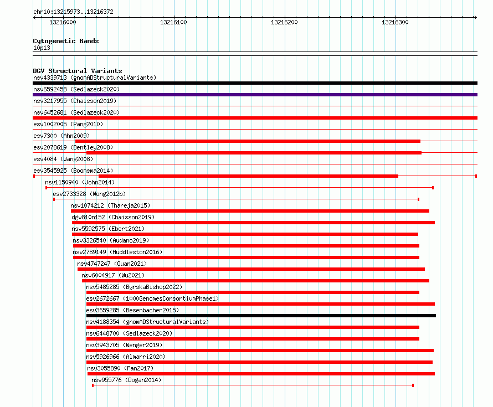Image resolution: width=493 pixels, height=407 pixels.
Task: Select the dgv810n152 (Chaisson2019) label
Action: coord(113,217)
